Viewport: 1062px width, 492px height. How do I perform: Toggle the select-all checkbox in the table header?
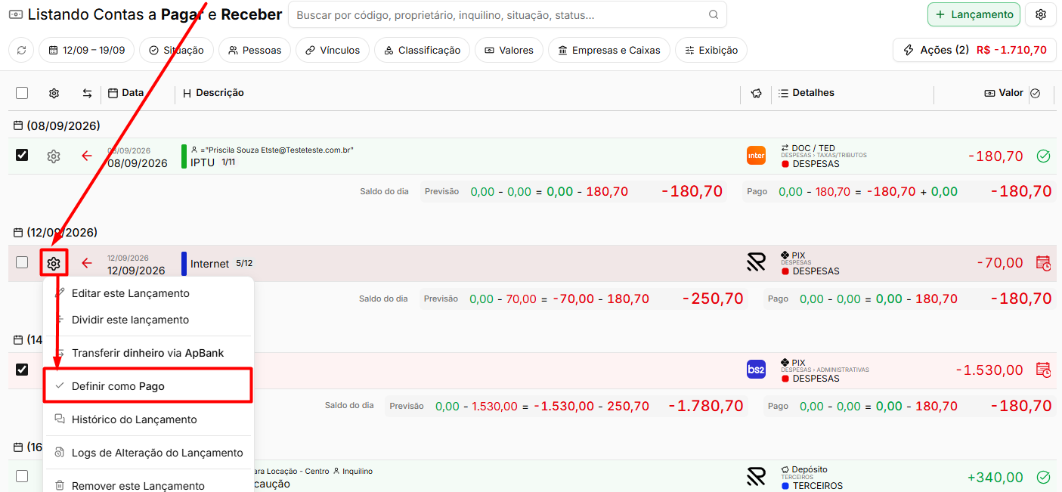[x=22, y=93]
